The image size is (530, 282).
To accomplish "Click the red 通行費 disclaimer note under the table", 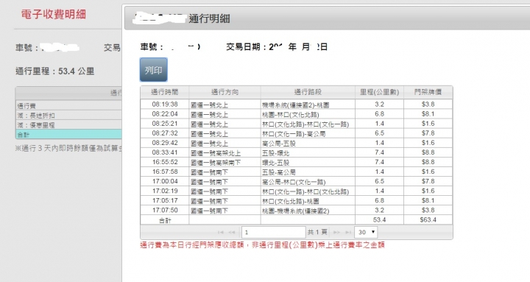I will point(262,244).
